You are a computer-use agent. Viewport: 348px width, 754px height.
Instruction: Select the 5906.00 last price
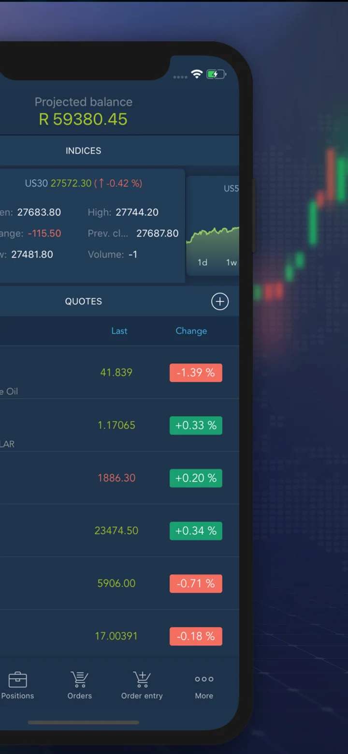(x=116, y=584)
